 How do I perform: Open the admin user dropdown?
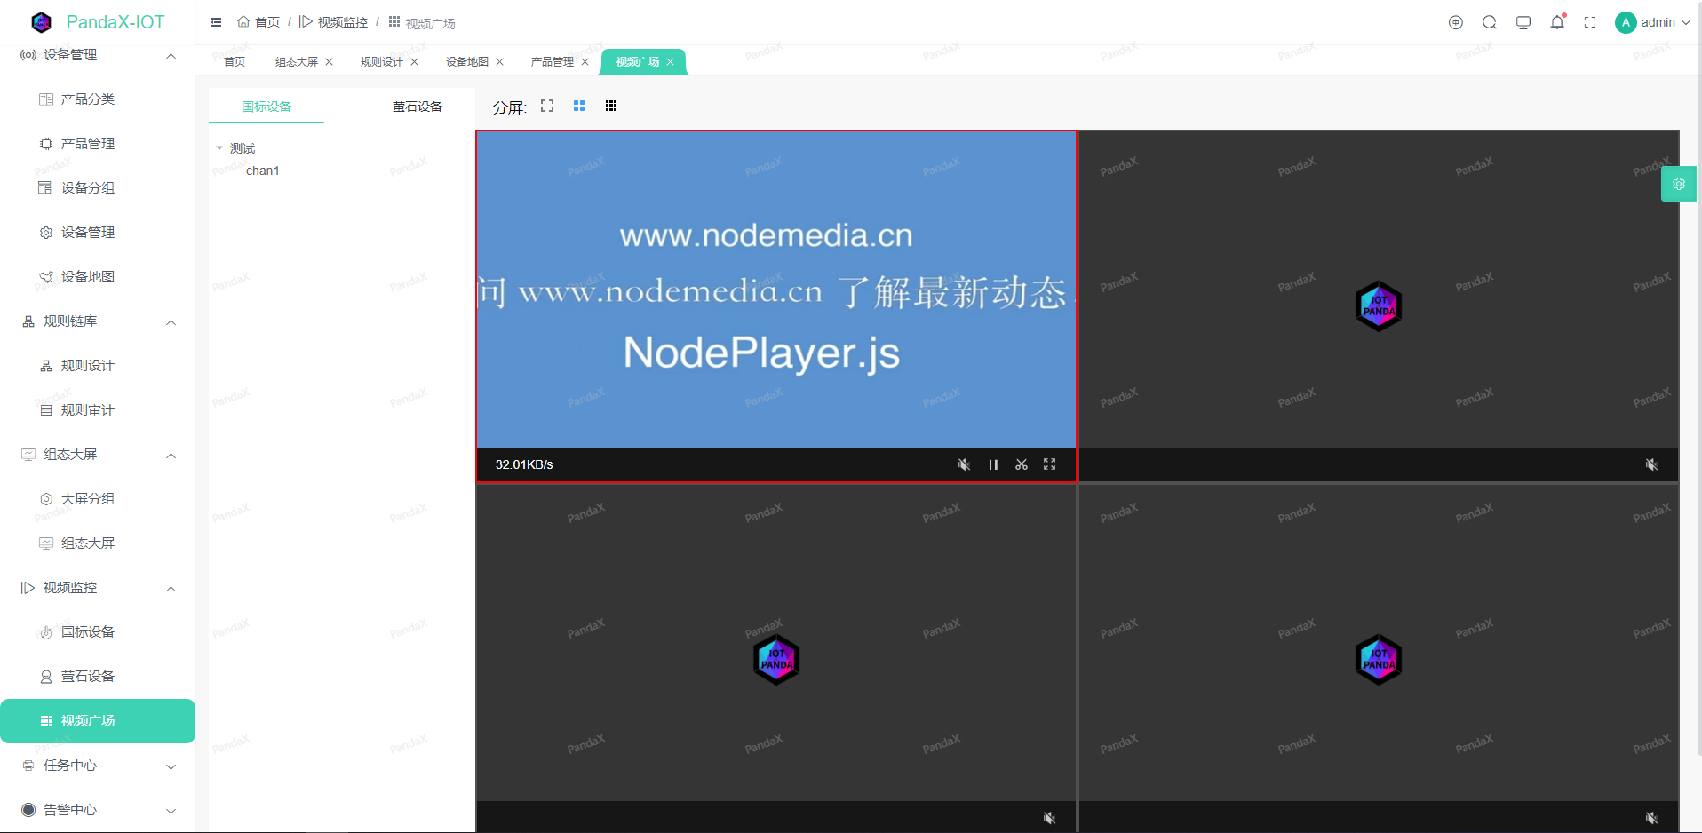tap(1653, 22)
